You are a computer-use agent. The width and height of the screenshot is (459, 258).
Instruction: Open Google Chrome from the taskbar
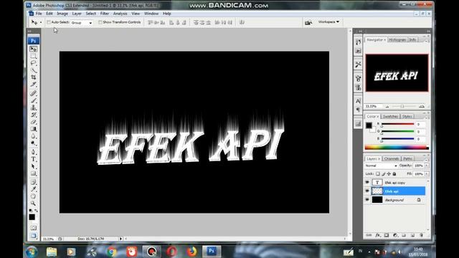[x=111, y=252]
